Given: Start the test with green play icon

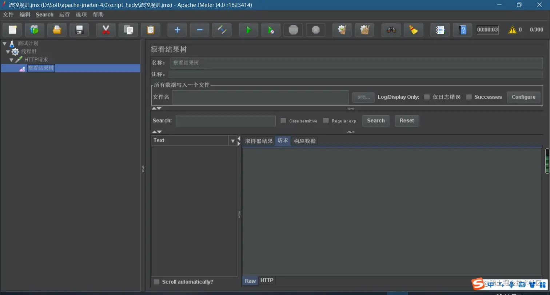Looking at the screenshot, I should coord(248,30).
